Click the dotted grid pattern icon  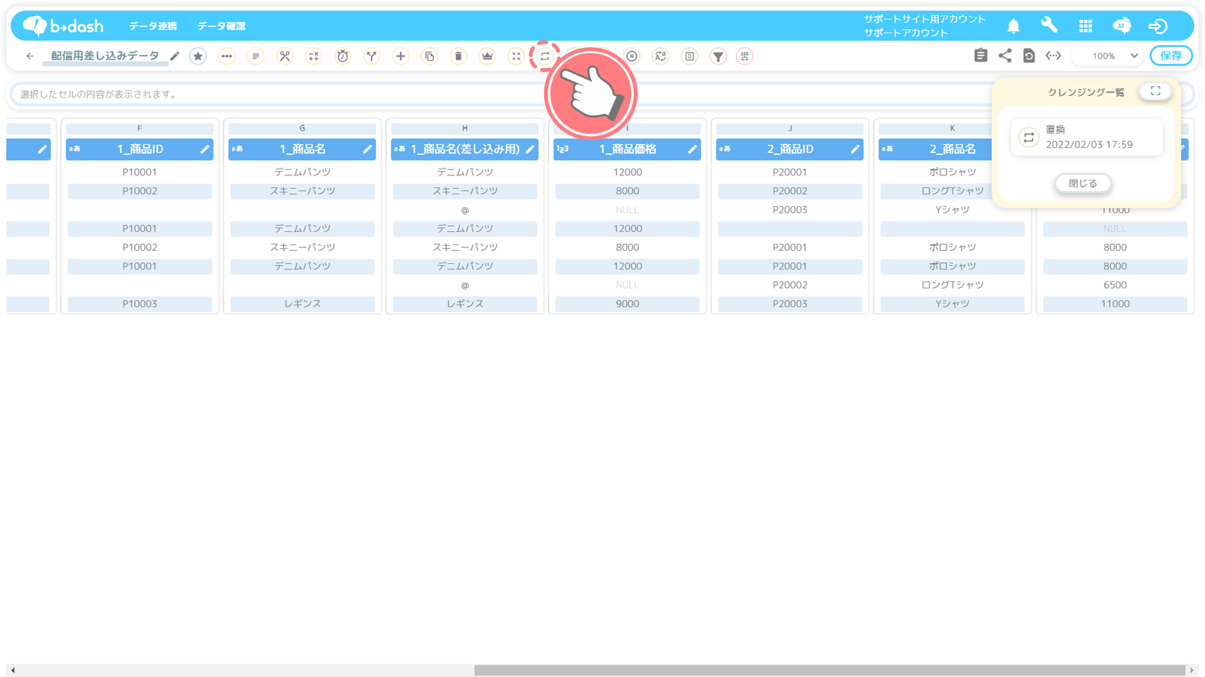(745, 56)
